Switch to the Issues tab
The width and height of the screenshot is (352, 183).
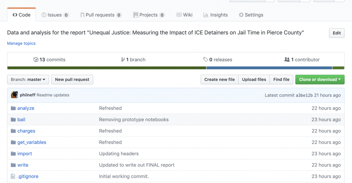click(x=55, y=15)
